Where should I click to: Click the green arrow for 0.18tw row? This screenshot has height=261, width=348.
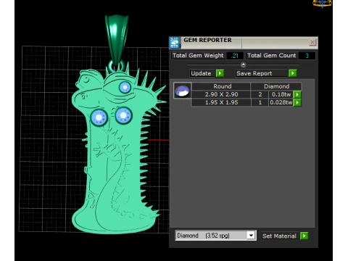(297, 94)
